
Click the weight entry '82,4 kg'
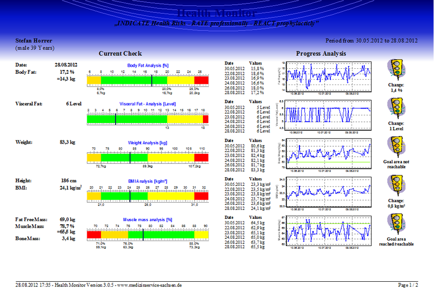pyautogui.click(x=258, y=156)
